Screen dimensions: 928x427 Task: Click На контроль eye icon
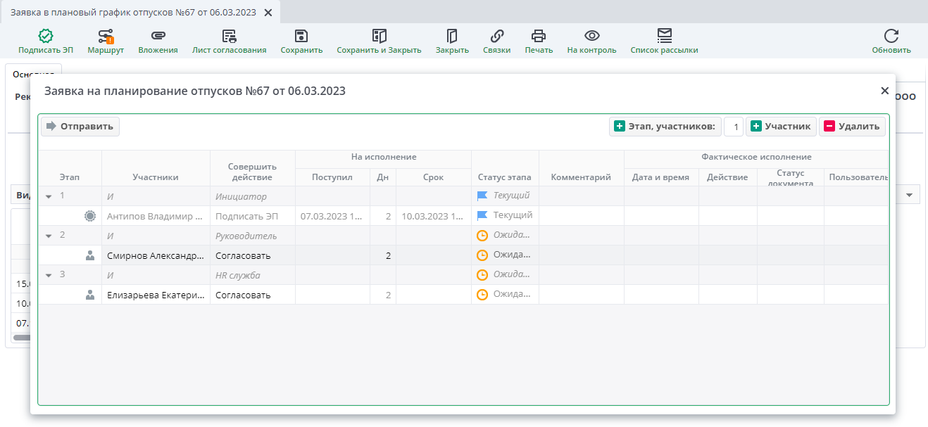pos(591,37)
